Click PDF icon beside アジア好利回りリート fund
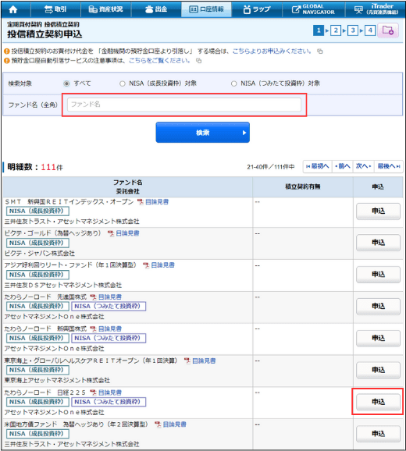This screenshot has height=451, width=406. click(147, 265)
